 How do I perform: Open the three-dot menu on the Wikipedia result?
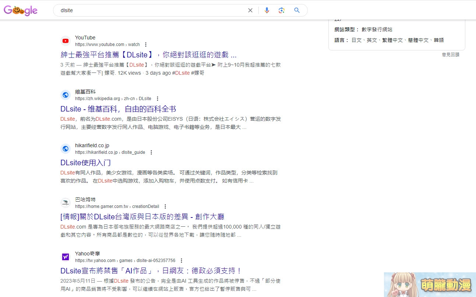[157, 98]
